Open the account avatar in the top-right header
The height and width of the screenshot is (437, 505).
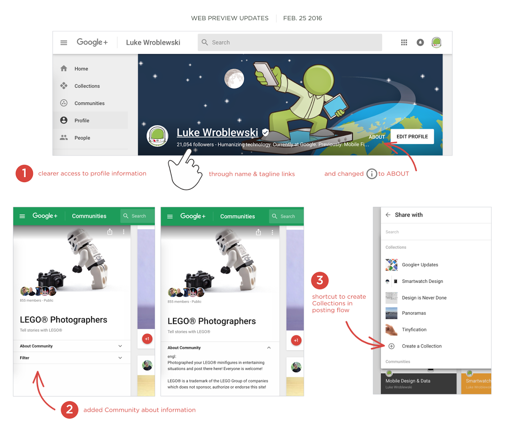436,42
